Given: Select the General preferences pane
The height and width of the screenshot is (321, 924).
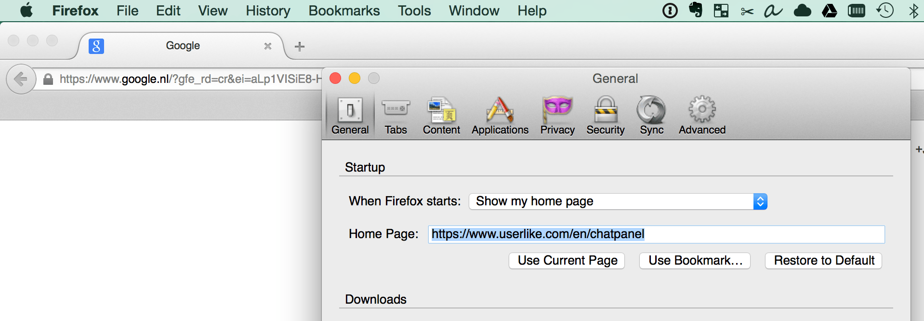Looking at the screenshot, I should pyautogui.click(x=350, y=116).
